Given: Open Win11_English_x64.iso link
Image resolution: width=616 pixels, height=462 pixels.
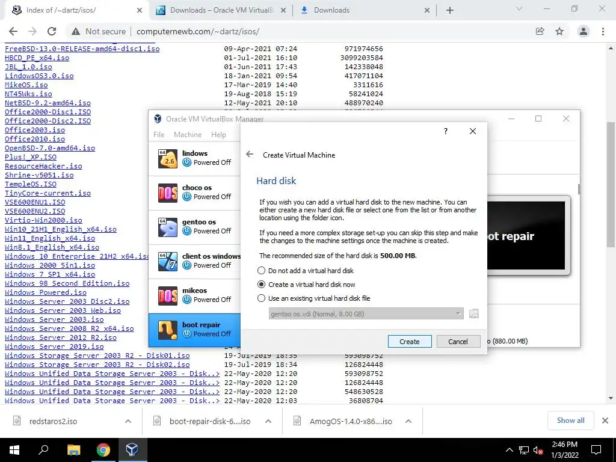Looking at the screenshot, I should point(50,238).
